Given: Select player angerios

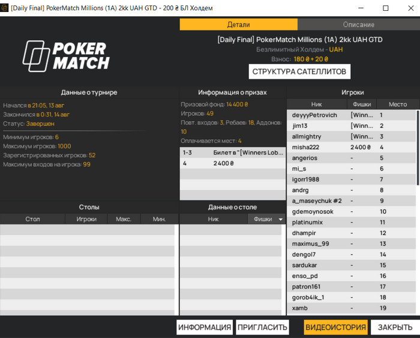Looking at the screenshot, I should tap(351, 158).
